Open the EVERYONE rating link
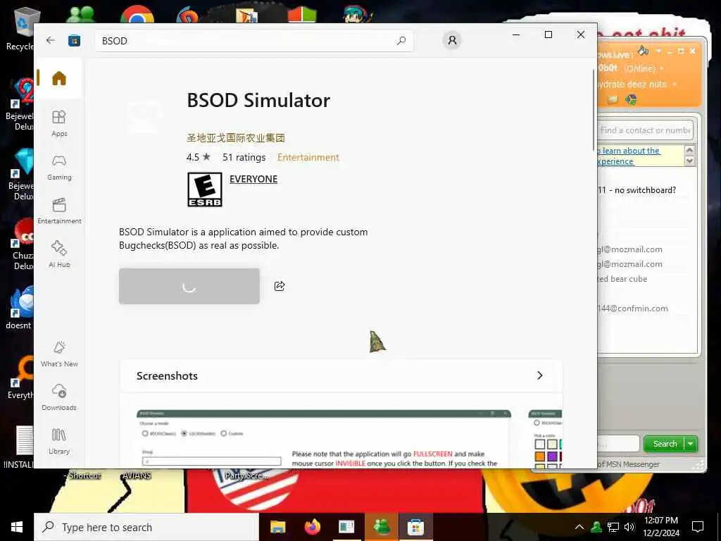The width and height of the screenshot is (721, 541). pos(253,180)
